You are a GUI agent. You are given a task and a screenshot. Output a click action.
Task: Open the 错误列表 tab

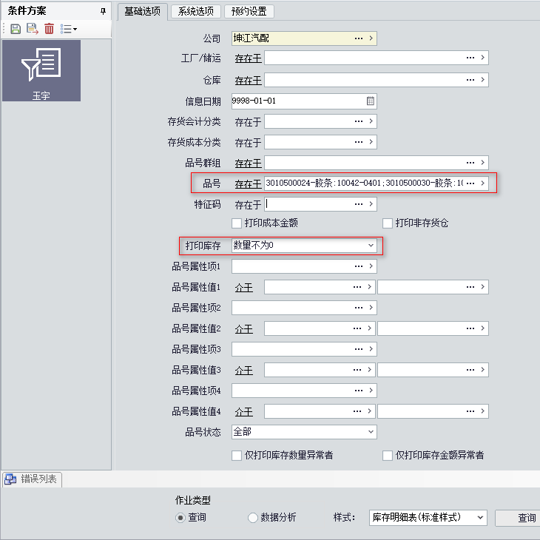(x=32, y=479)
